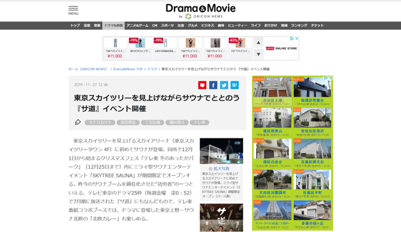
Task: Go to Drama&Movie TOP breadcrumb
Action: 128,69
